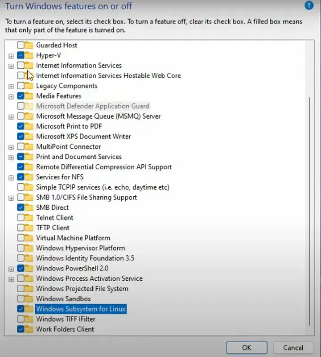321x357 pixels.
Task: Click the folder icon beside TFTP Client
Action: point(29,228)
